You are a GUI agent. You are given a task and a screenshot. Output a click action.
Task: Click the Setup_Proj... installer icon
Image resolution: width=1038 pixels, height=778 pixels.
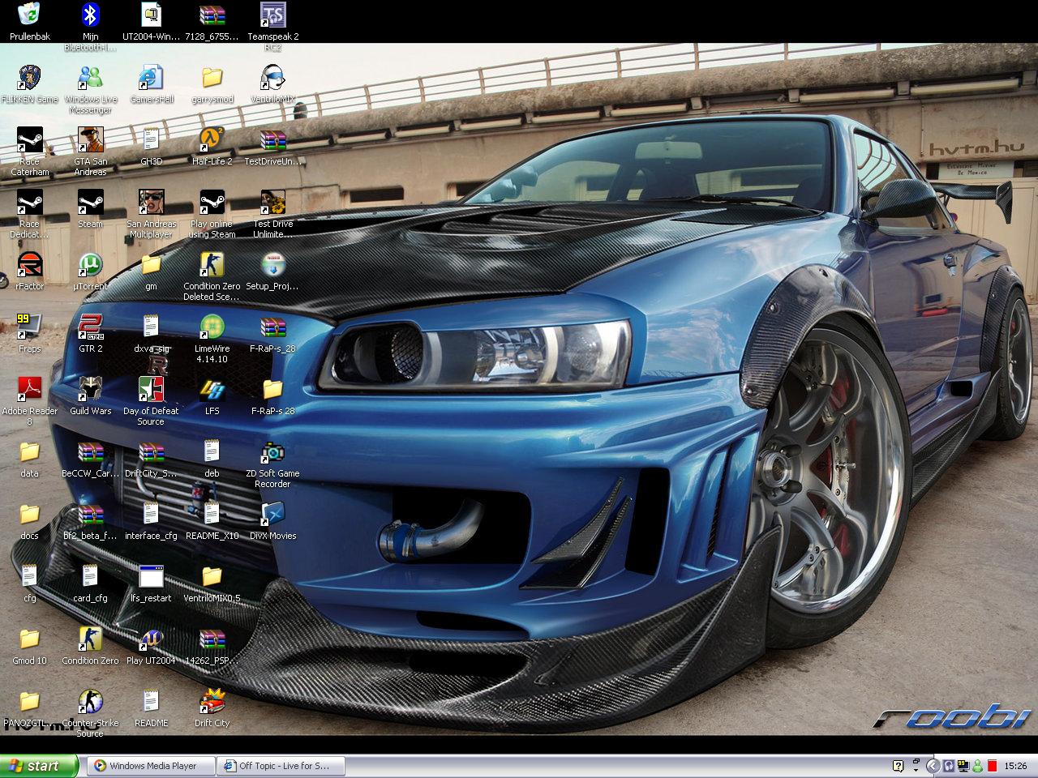coord(273,271)
